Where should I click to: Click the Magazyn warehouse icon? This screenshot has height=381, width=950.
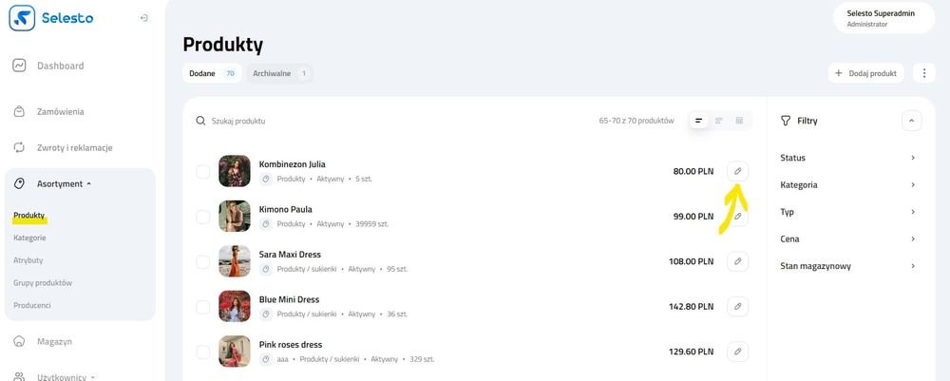(19, 341)
